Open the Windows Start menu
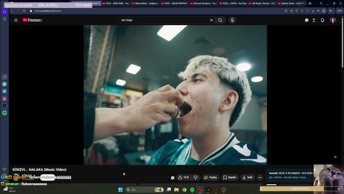344x194 pixels. [x=120, y=190]
